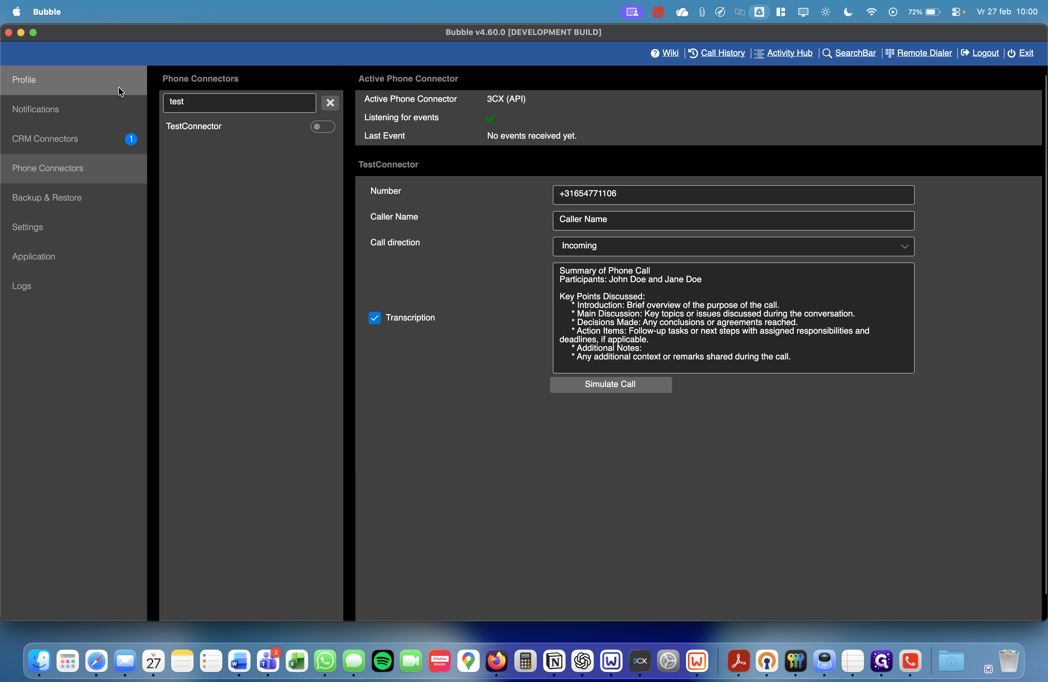
Task: Click the SearchBar magnifier icon
Action: click(x=827, y=53)
